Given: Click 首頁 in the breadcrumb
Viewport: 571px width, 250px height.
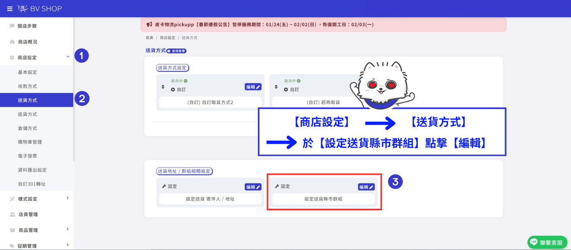Looking at the screenshot, I should point(149,38).
